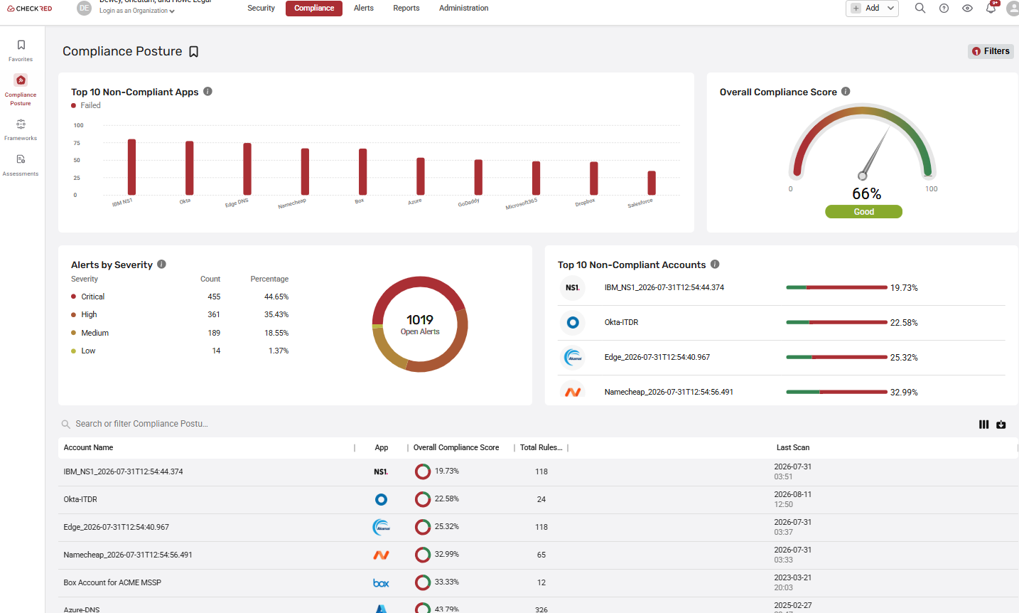Open Frameworks in the sidebar

21,129
